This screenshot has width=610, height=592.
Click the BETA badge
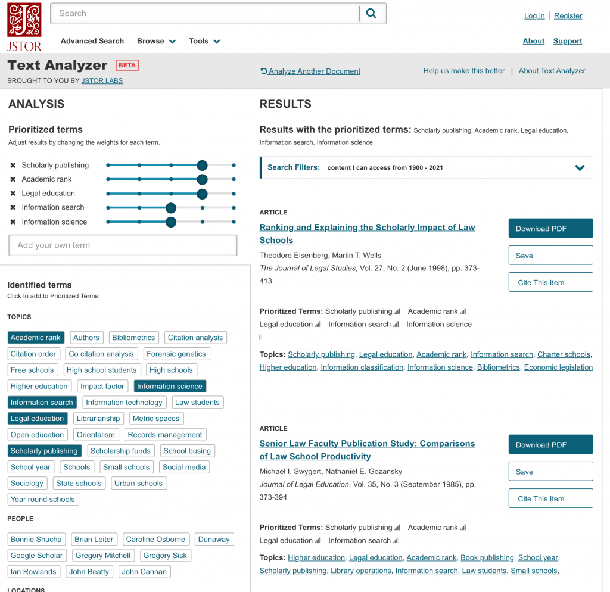[x=127, y=65]
